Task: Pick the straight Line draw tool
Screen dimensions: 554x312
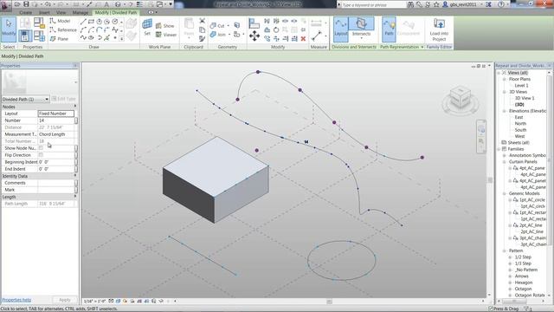Action: pos(83,22)
